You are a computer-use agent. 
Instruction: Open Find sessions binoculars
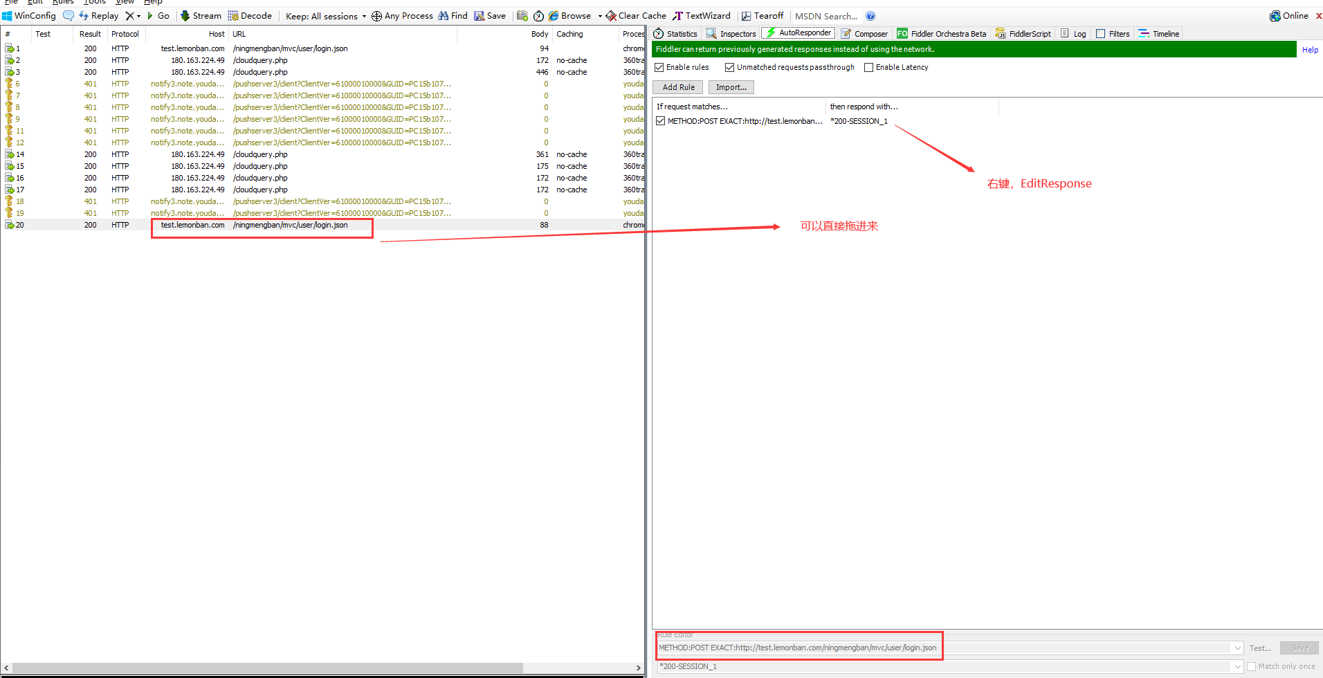tap(453, 16)
